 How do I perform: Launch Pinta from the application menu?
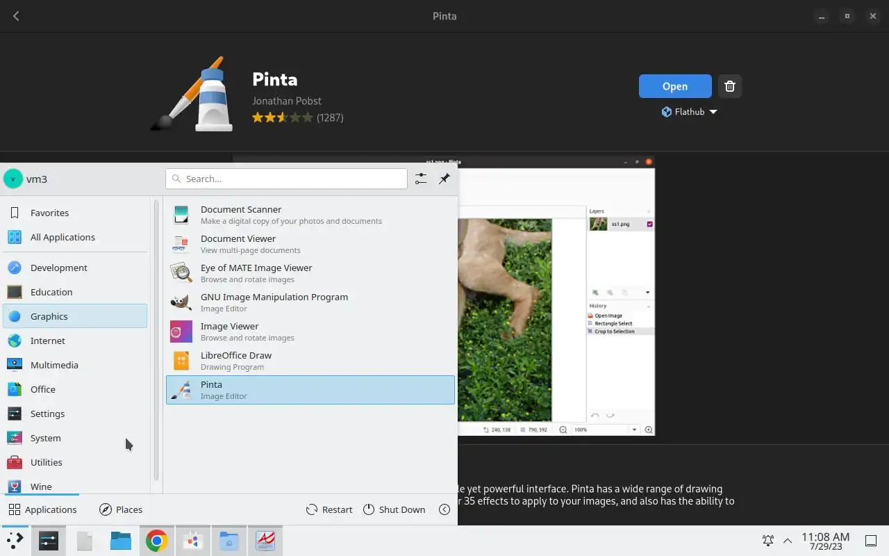pos(310,390)
